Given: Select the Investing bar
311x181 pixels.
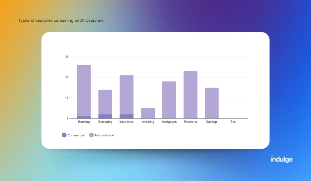Looking at the screenshot, I should pyautogui.click(x=148, y=113).
